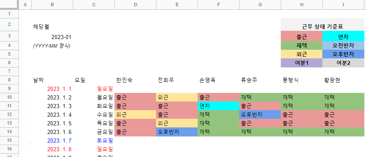This screenshot has width=366, height=157.
Task: Click the 월요일 cell in row 10
Action: (x=94, y=97)
